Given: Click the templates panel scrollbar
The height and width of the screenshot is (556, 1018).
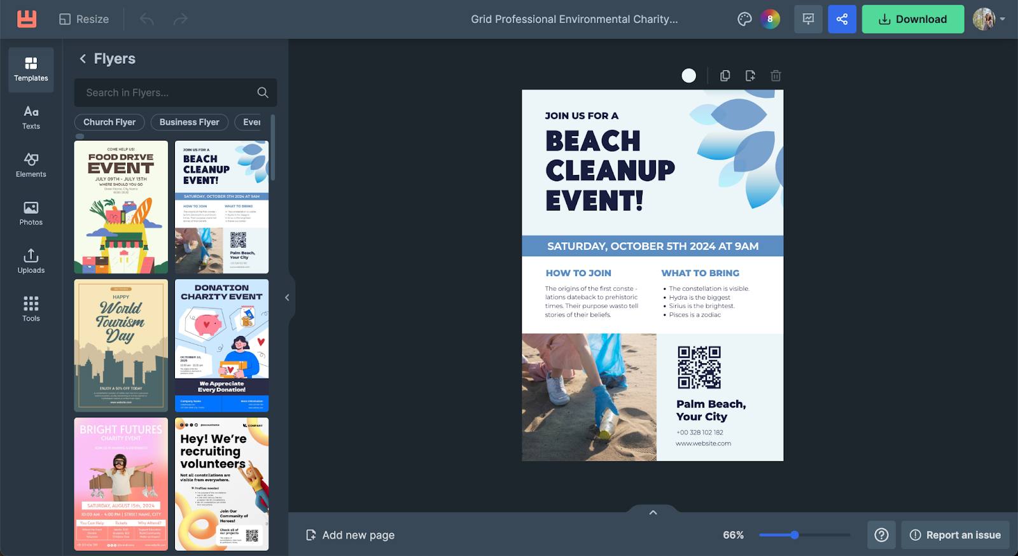Looking at the screenshot, I should (x=273, y=148).
